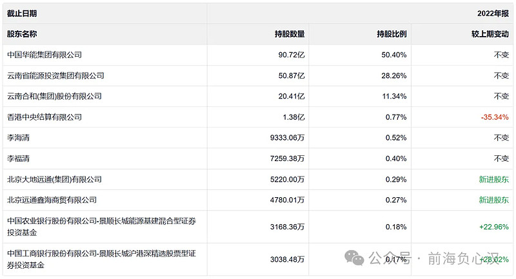The width and height of the screenshot is (516, 279).
Task: Select the 持股比例 column header
Action: coord(392,34)
